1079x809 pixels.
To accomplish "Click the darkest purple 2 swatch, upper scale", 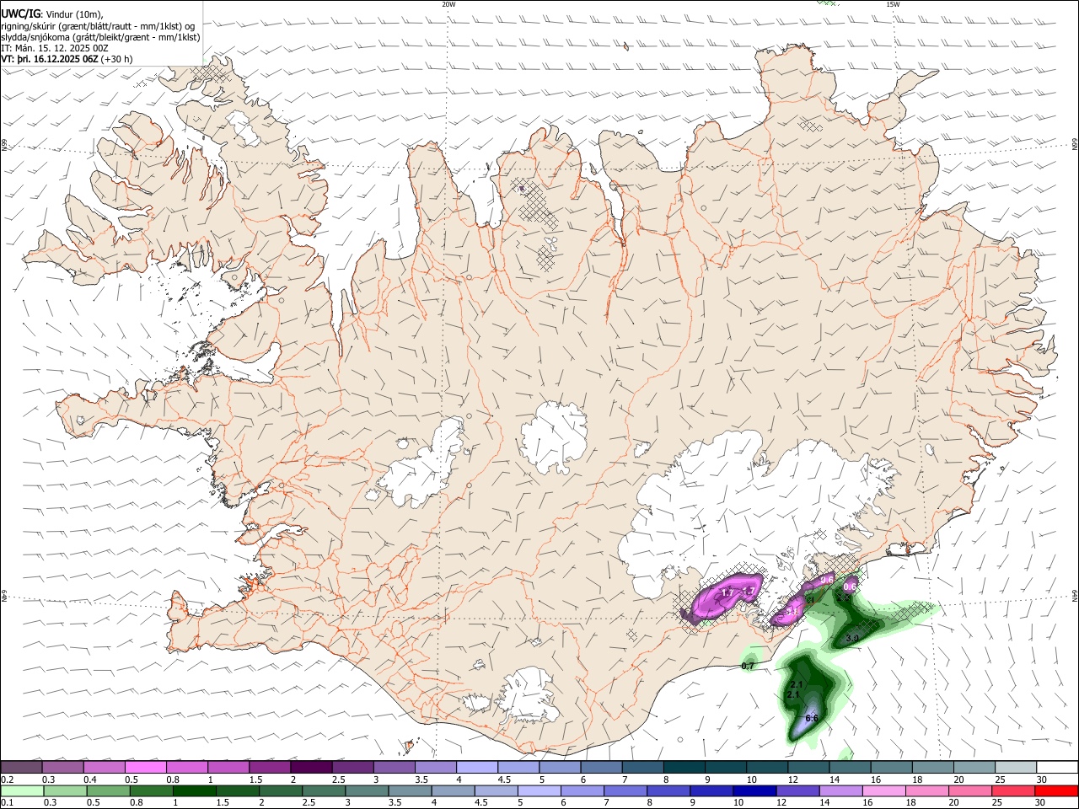I will (310, 767).
